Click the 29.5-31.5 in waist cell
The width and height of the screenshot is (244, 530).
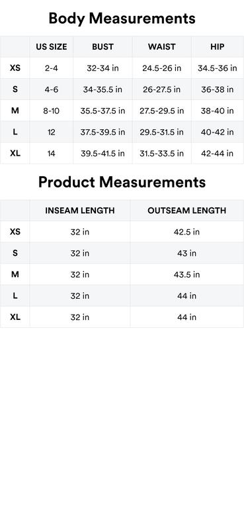coord(161,132)
